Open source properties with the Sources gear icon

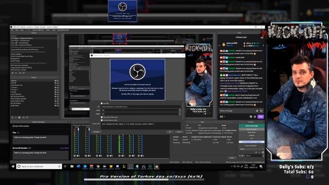point(20,118)
